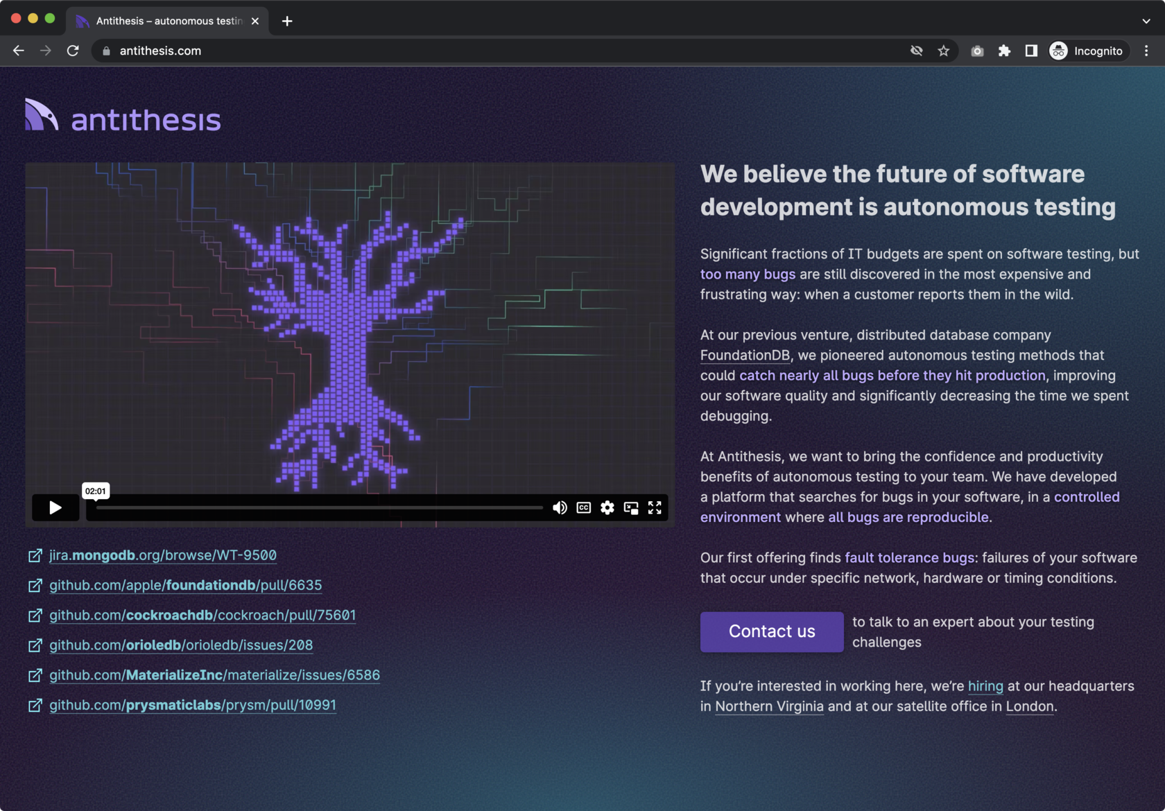The image size is (1165, 811).
Task: Click the eye-slash icon in the address bar
Action: coord(917,51)
